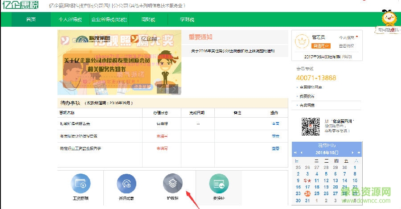Go to next banner slide arrow

pos(174,89)
